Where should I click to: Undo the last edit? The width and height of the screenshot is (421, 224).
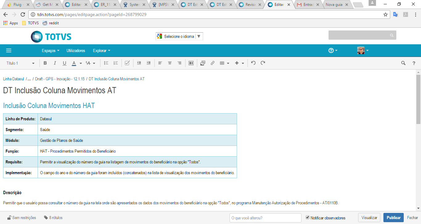(253, 63)
